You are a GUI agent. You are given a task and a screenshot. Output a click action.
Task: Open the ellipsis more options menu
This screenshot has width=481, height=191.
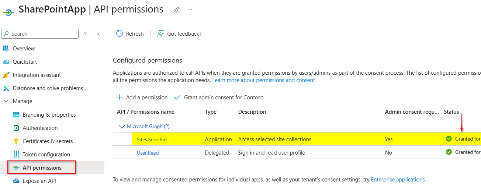(190, 10)
